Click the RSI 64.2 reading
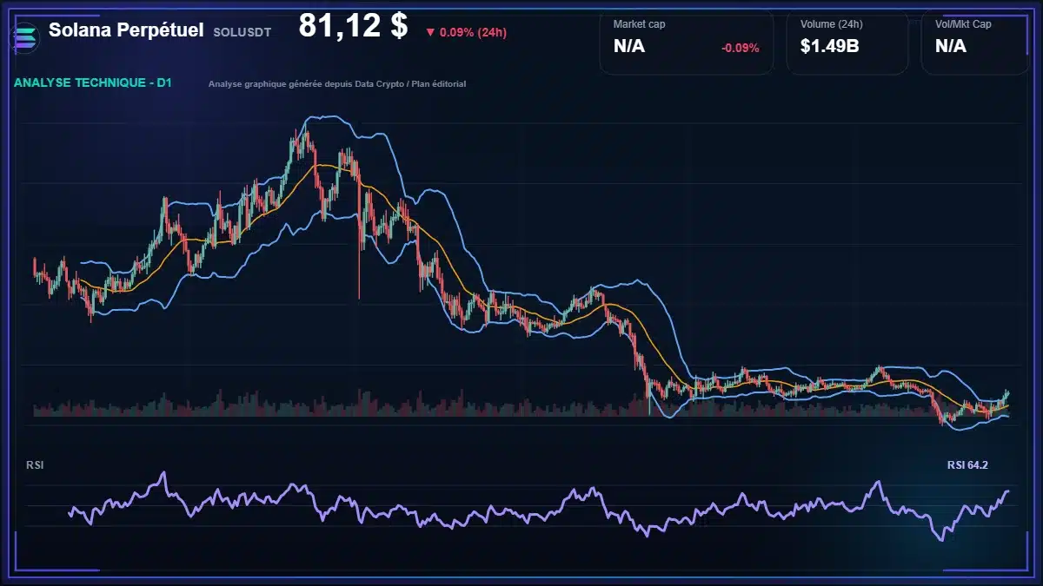 point(967,465)
